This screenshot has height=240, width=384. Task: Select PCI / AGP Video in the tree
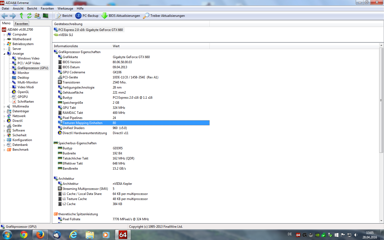[x=29, y=63]
